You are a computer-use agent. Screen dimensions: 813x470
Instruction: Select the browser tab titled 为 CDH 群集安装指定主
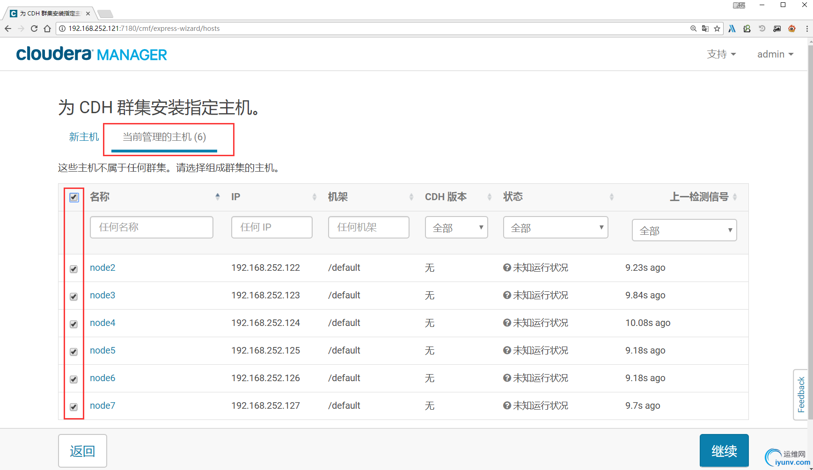[x=50, y=14]
